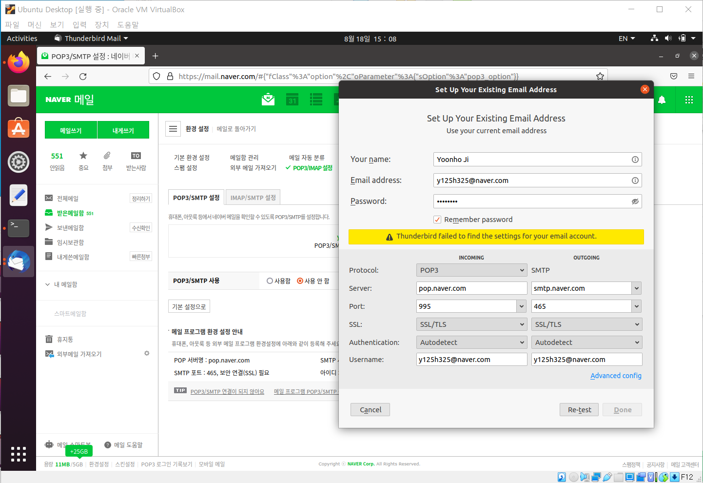This screenshot has height=483, width=703.
Task: Open the outgoing server smtp.naver.com dropdown arrow
Action: [637, 288]
